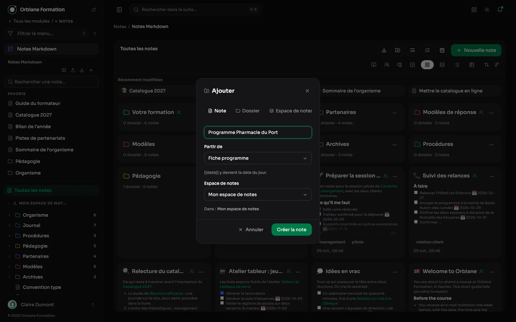
Task: Expand the Procédures folder in sidebar tree
Action: coord(9,236)
